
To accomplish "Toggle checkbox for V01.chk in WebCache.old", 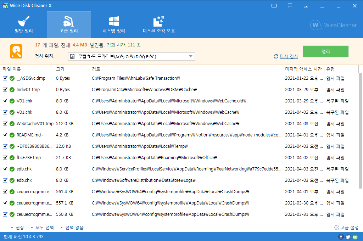I will pyautogui.click(x=5, y=101).
